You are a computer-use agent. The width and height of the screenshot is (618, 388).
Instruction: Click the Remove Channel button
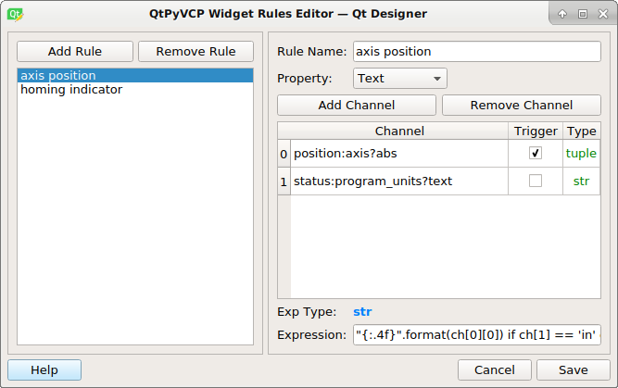(522, 105)
